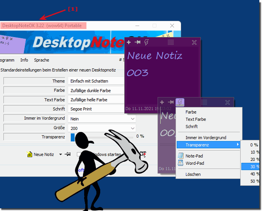Set transparency to 30 % in submenu
This screenshot has height=211, width=262.
[x=250, y=167]
